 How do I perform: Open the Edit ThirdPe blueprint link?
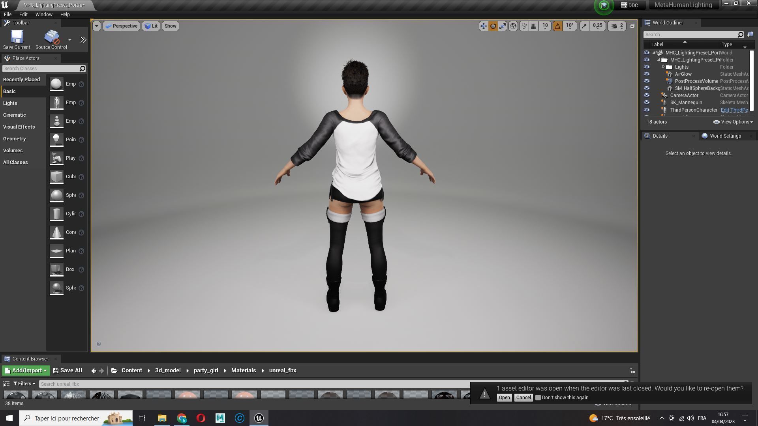734,110
